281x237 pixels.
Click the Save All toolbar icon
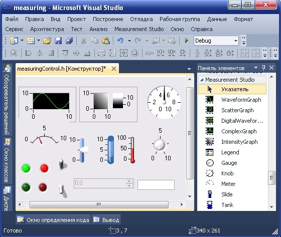(x=69, y=41)
